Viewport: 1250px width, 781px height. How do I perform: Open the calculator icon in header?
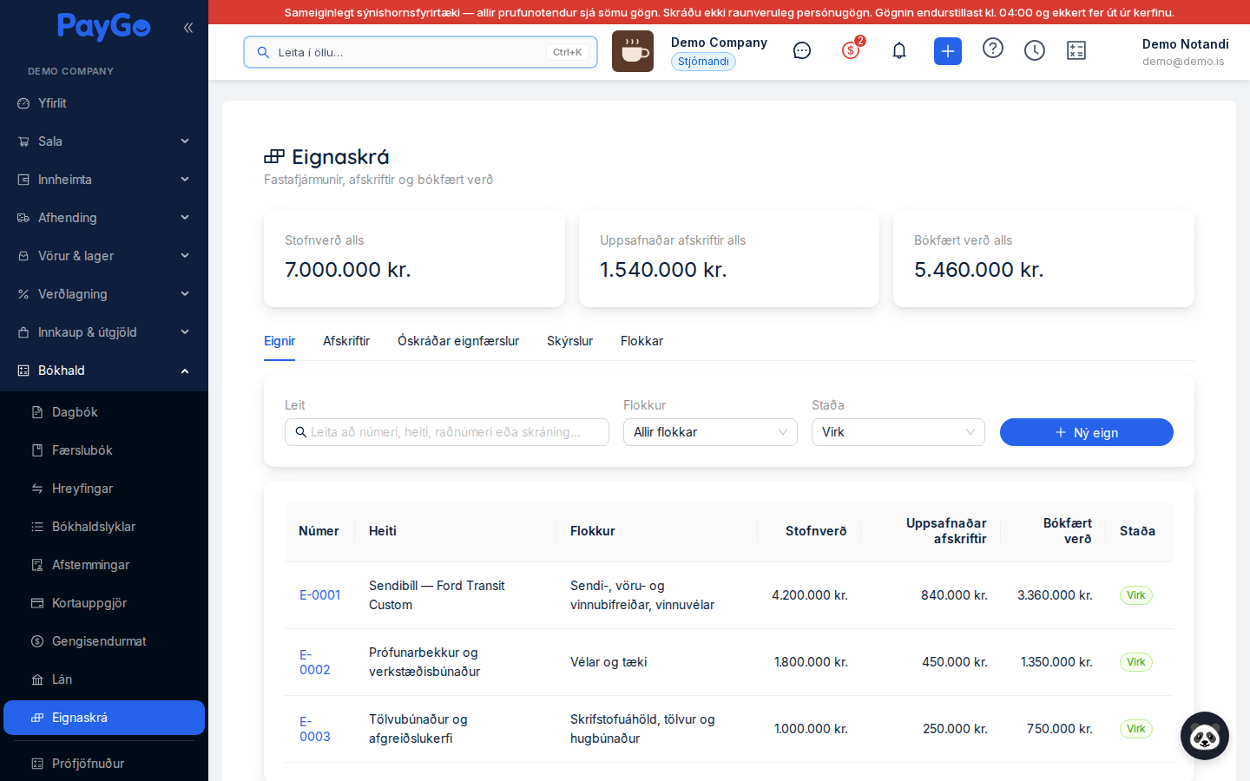coord(1076,51)
